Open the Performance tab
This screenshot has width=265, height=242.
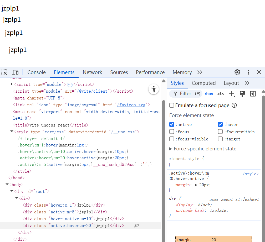[150, 72]
